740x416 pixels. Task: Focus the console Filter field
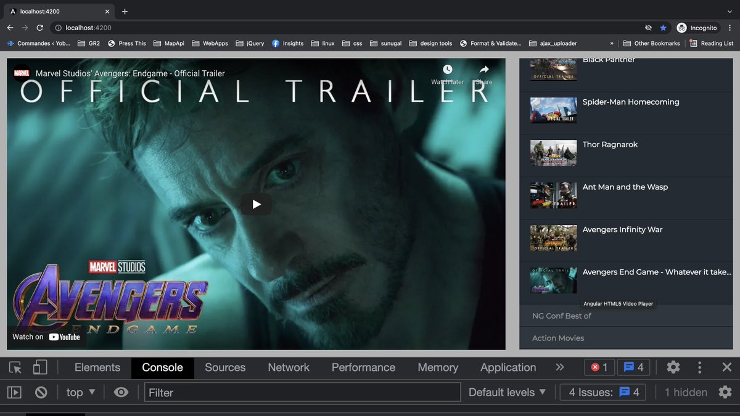[303, 393]
